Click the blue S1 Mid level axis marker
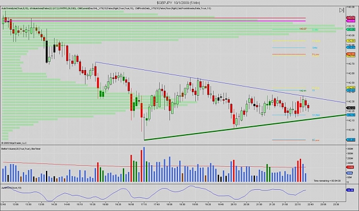 [x=350, y=115]
